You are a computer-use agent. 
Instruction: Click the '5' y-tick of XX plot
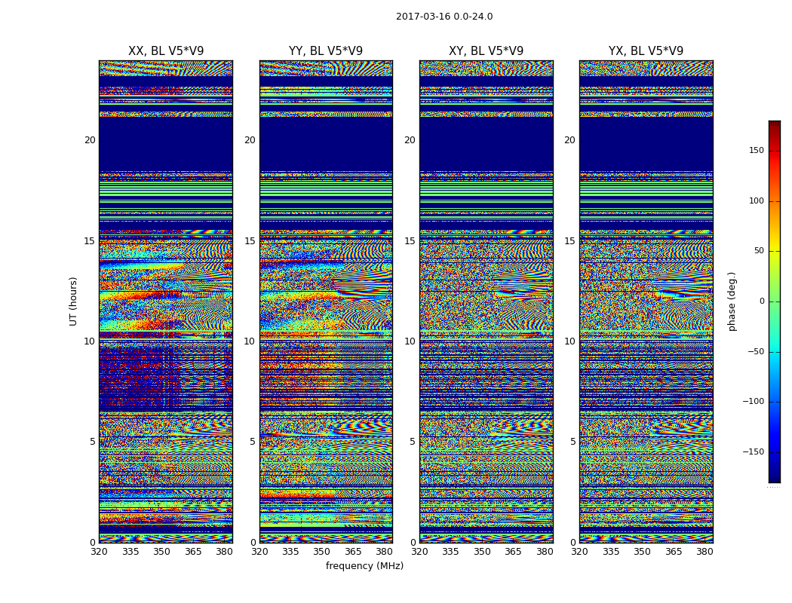click(x=93, y=442)
